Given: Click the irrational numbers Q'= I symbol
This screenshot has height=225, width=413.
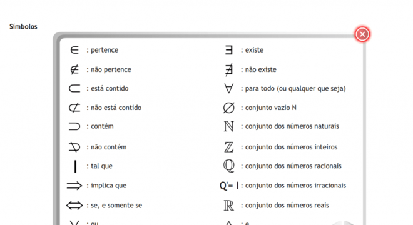Looking at the screenshot, I should [229, 186].
